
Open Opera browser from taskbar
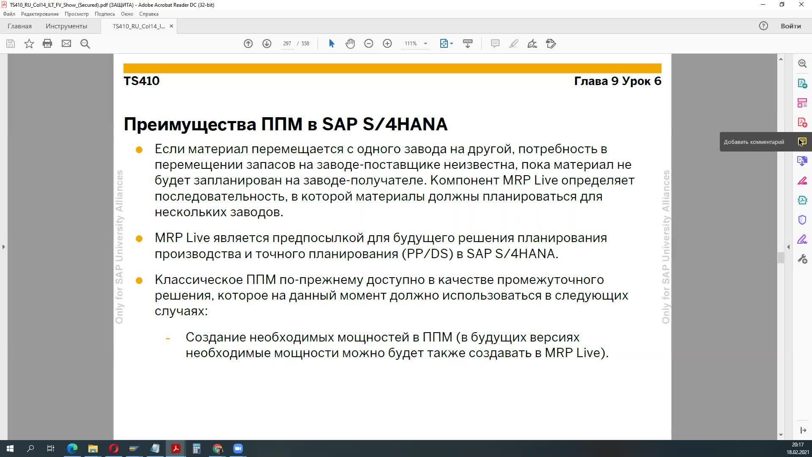tap(114, 449)
